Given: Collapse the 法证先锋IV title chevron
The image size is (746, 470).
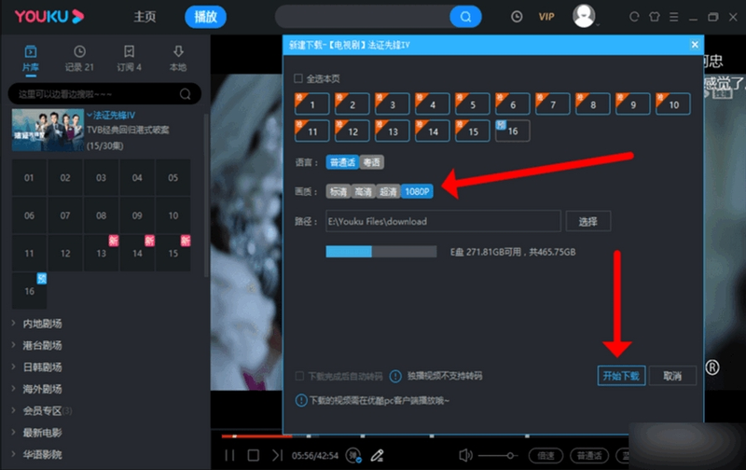Looking at the screenshot, I should pos(89,115).
